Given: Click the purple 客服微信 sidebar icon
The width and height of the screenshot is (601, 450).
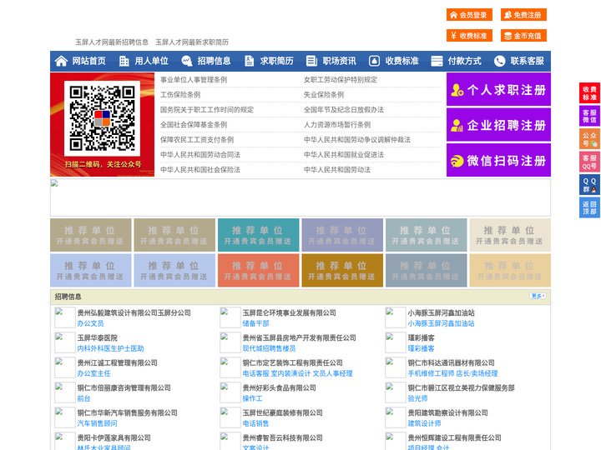Looking at the screenshot, I should [589, 116].
